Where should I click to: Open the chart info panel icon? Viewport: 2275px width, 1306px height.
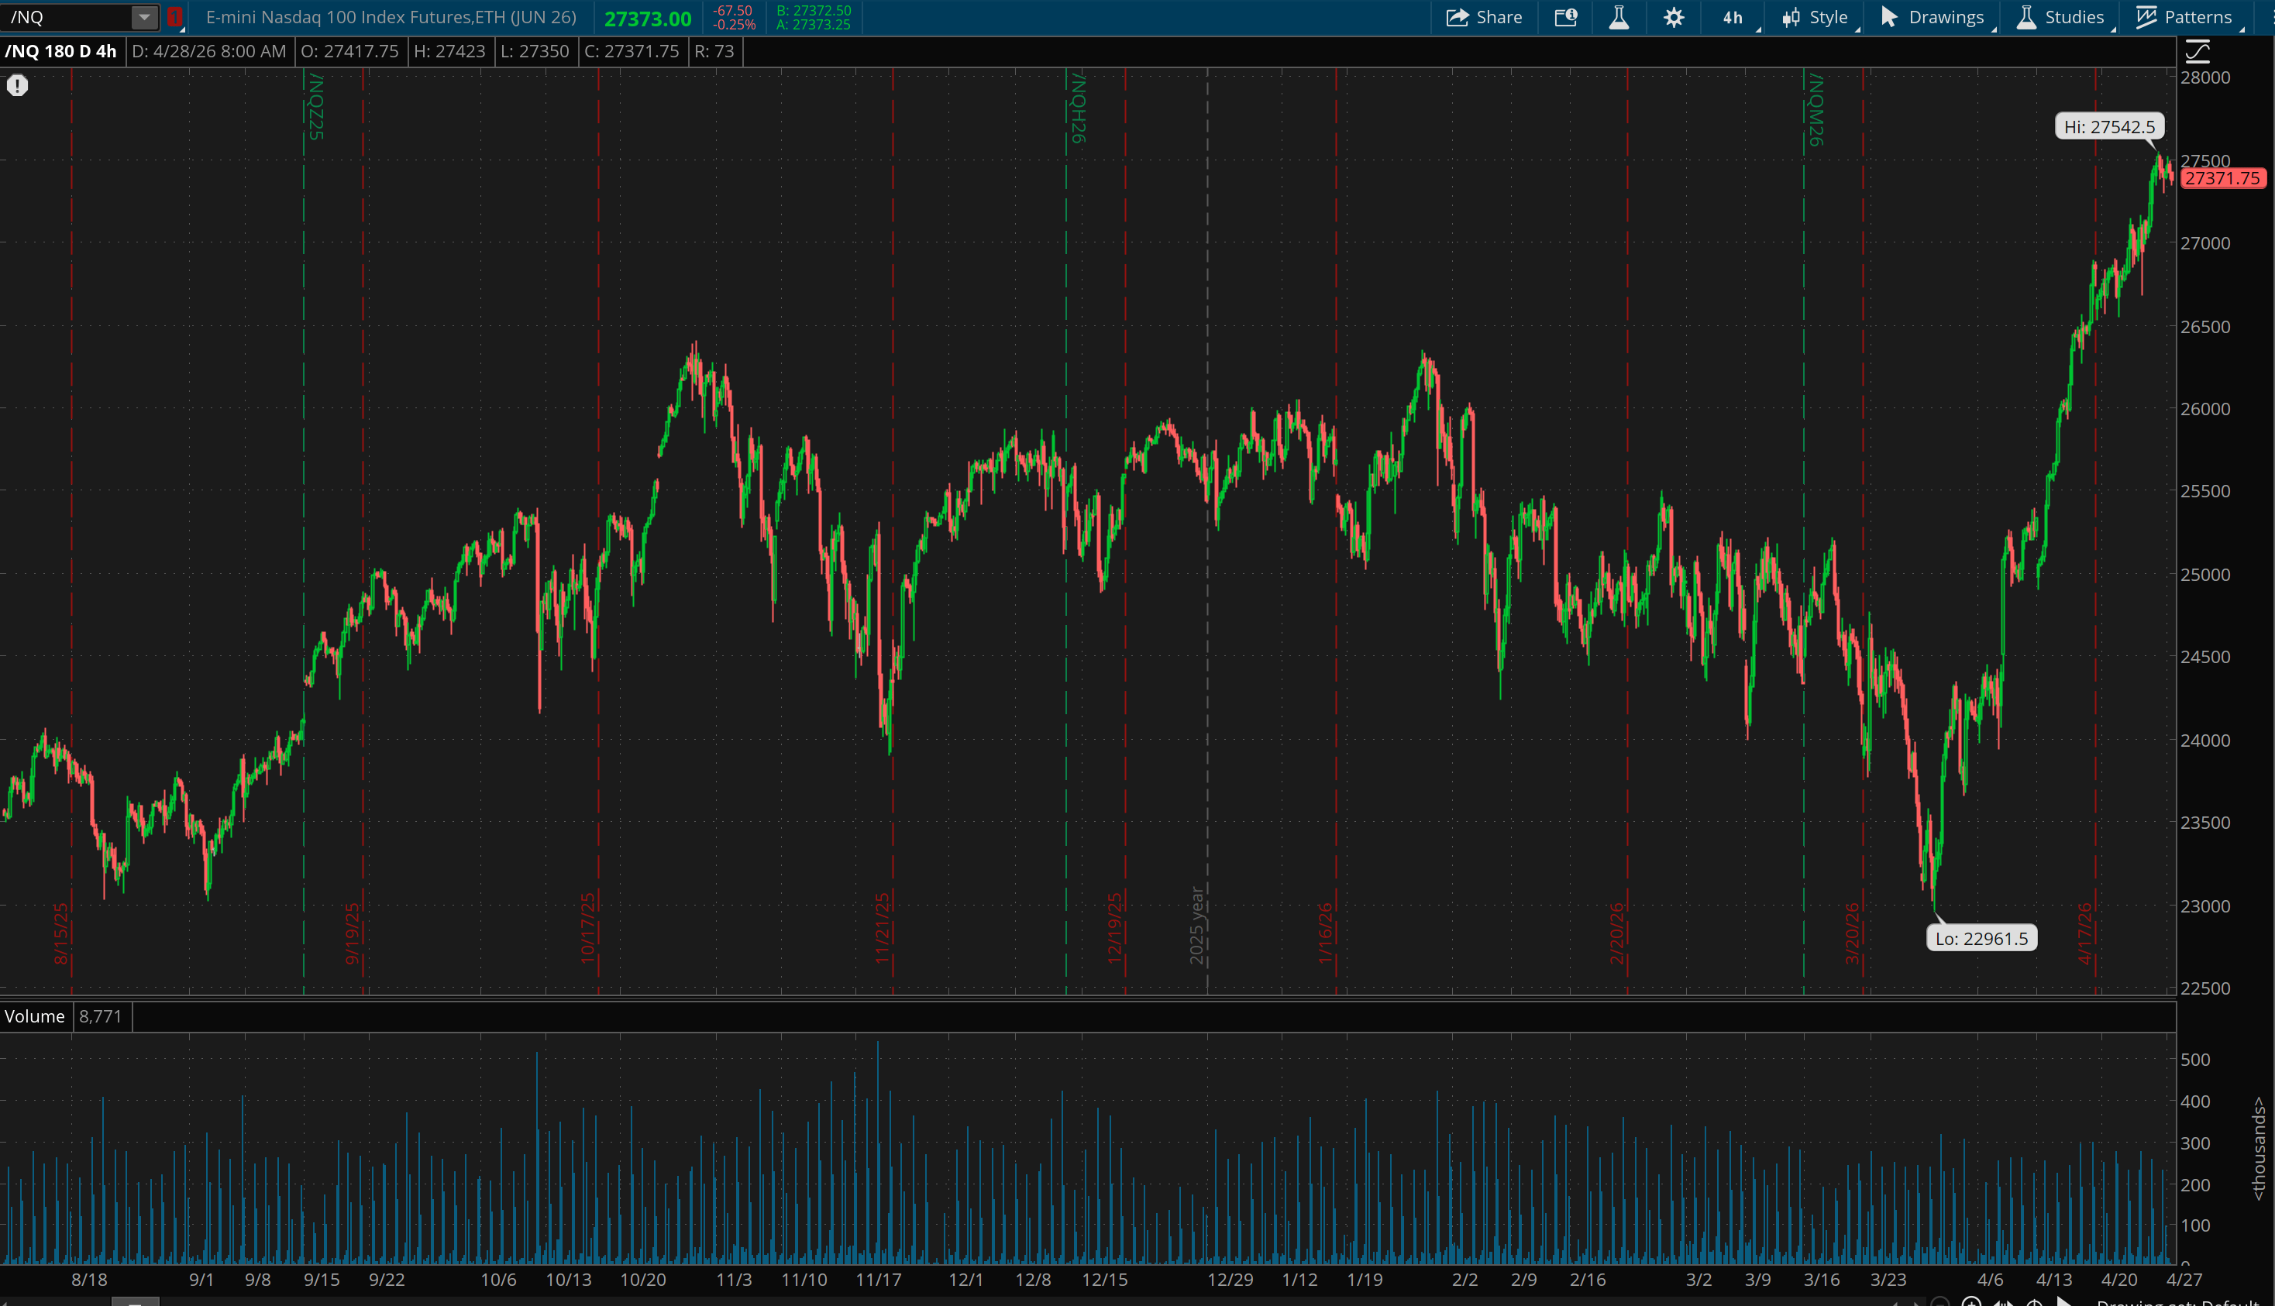[1565, 17]
